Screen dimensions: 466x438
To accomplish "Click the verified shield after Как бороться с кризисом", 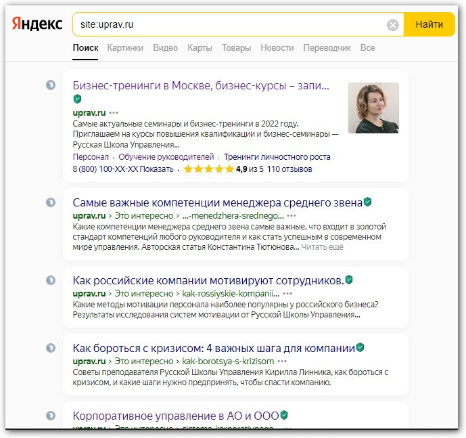I will point(360,347).
